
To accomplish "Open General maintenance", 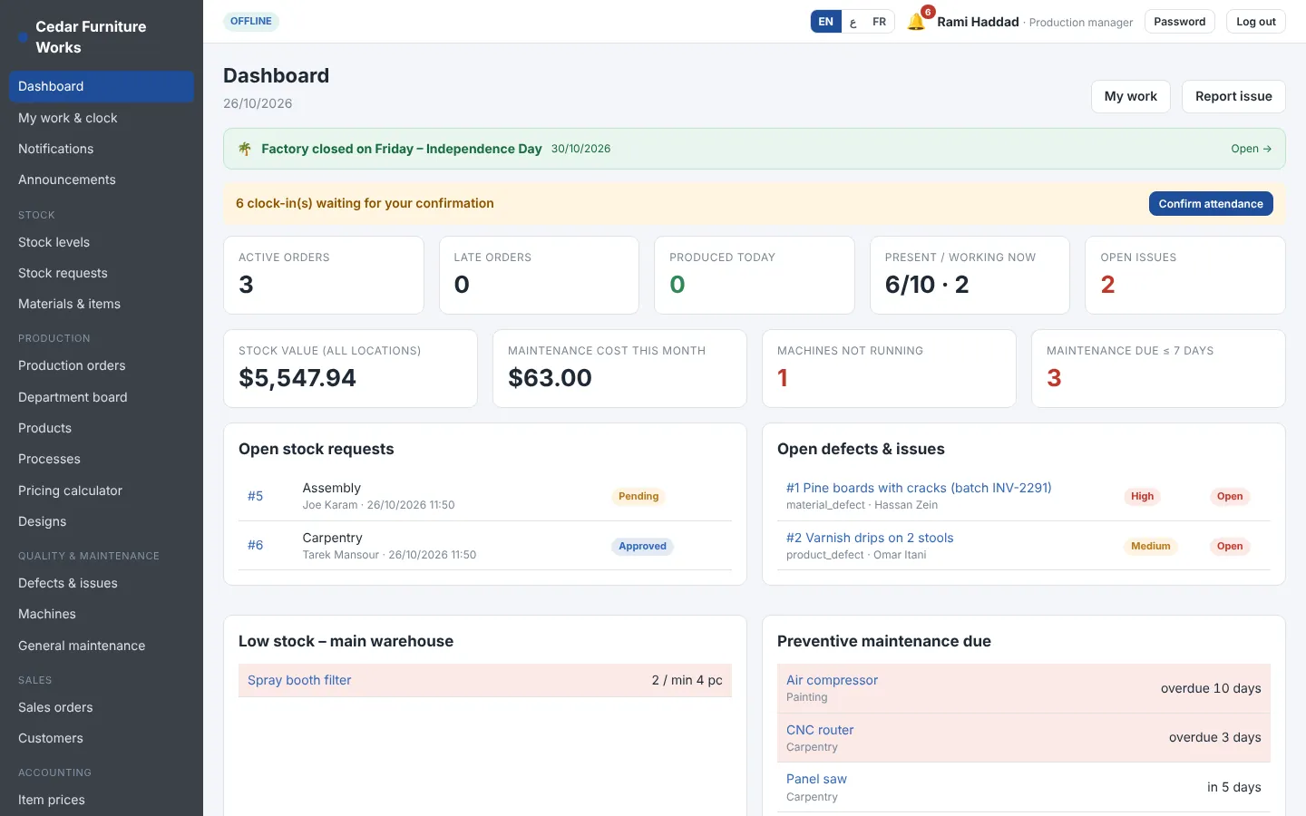I will (101, 646).
